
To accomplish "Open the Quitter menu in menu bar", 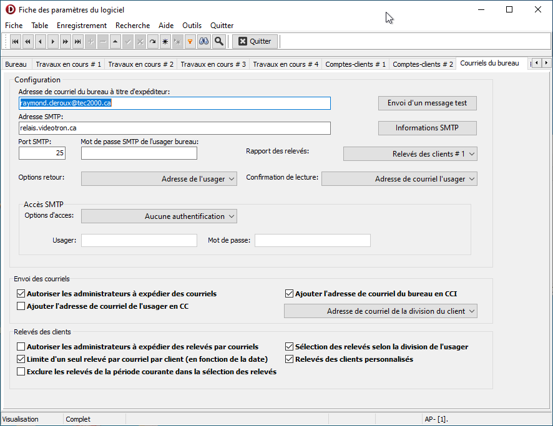I will 222,26.
